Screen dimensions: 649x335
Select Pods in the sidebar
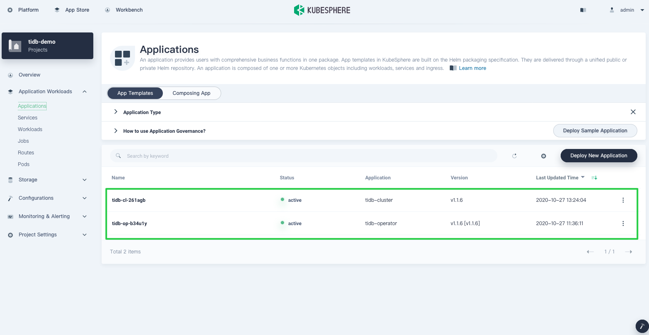tap(24, 164)
